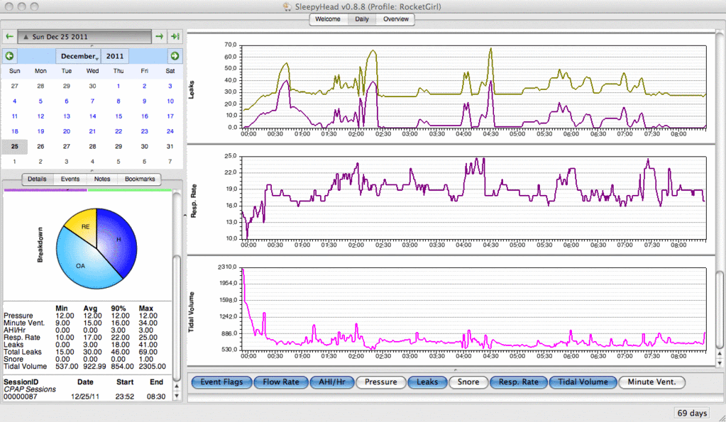This screenshot has width=726, height=422.
Task: Select December 24 in the calendar
Action: tap(170, 131)
